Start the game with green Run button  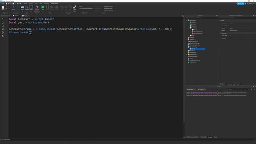pyautogui.click(x=43, y=7)
